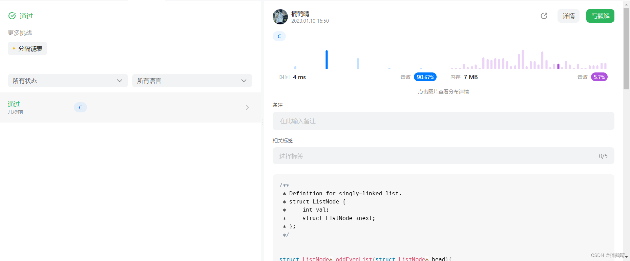630x261 pixels.
Task: Click the 5.7% memory beat badge
Action: pos(599,77)
